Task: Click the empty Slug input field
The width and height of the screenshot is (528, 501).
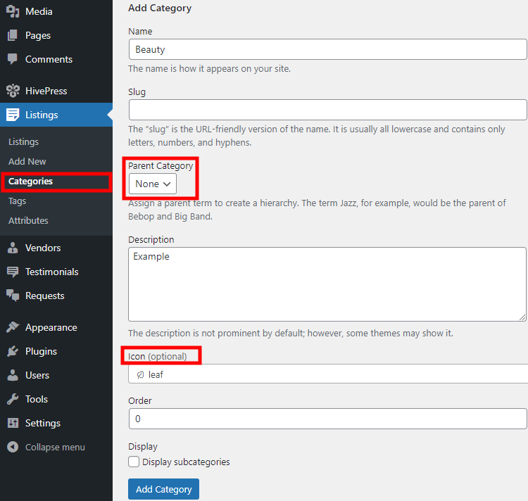Action: click(327, 109)
